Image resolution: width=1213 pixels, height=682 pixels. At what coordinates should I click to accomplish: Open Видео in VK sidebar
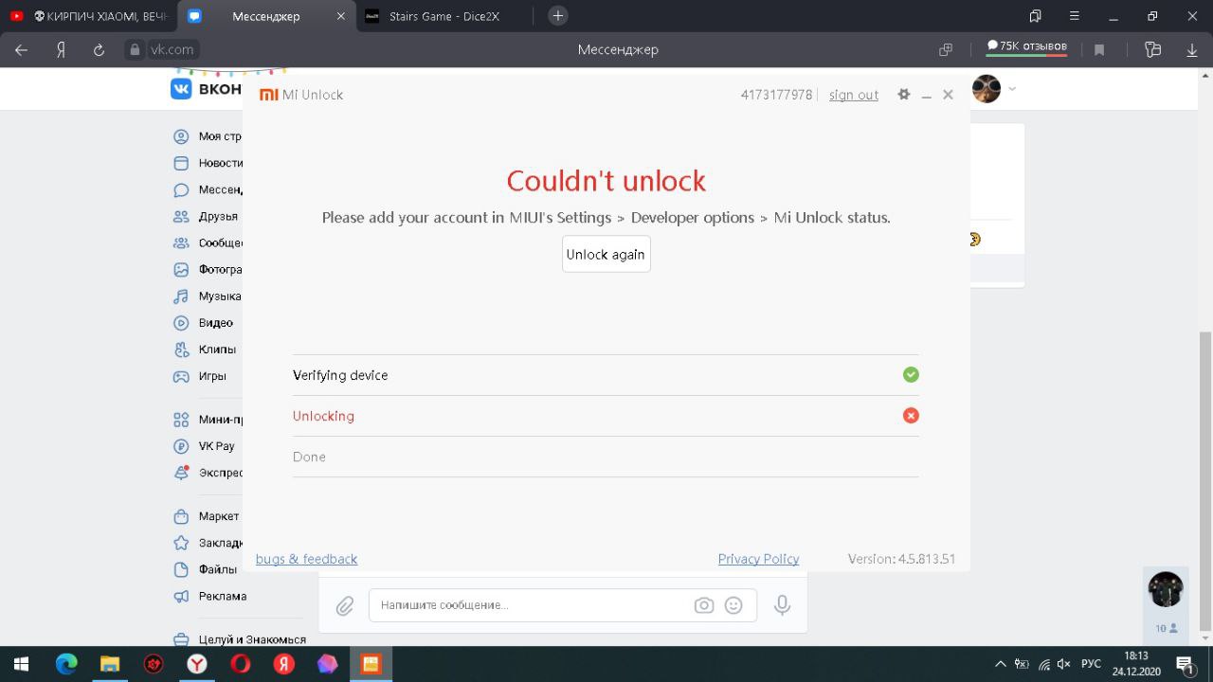[203, 323]
